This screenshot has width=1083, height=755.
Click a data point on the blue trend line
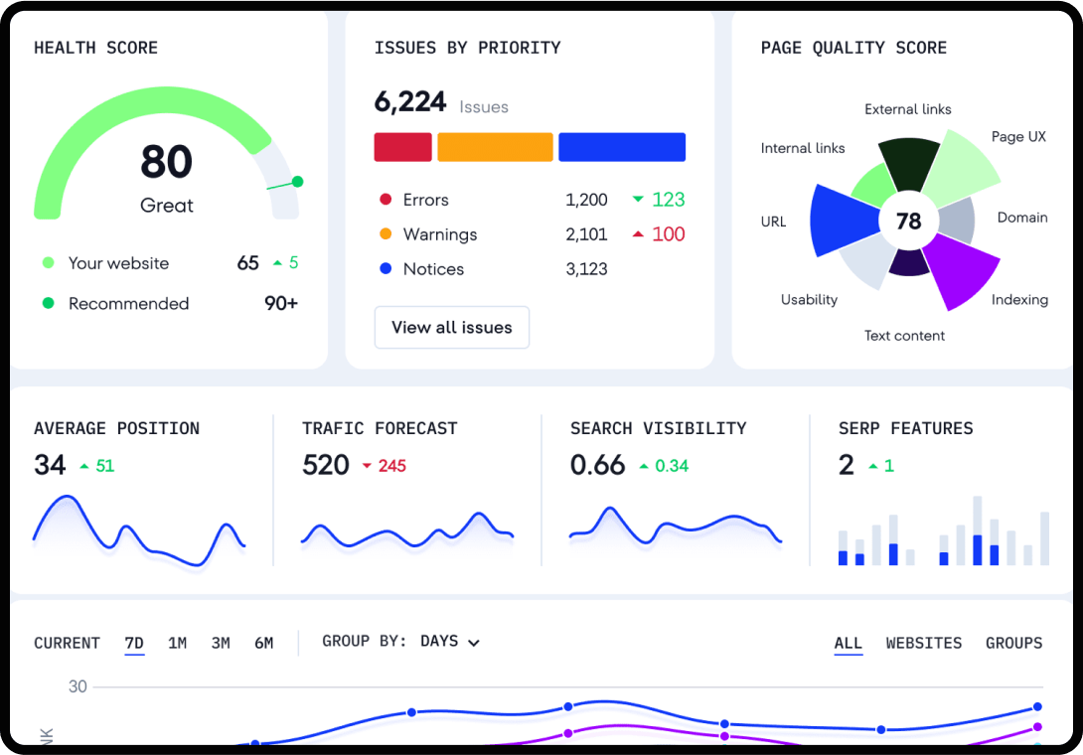point(411,712)
